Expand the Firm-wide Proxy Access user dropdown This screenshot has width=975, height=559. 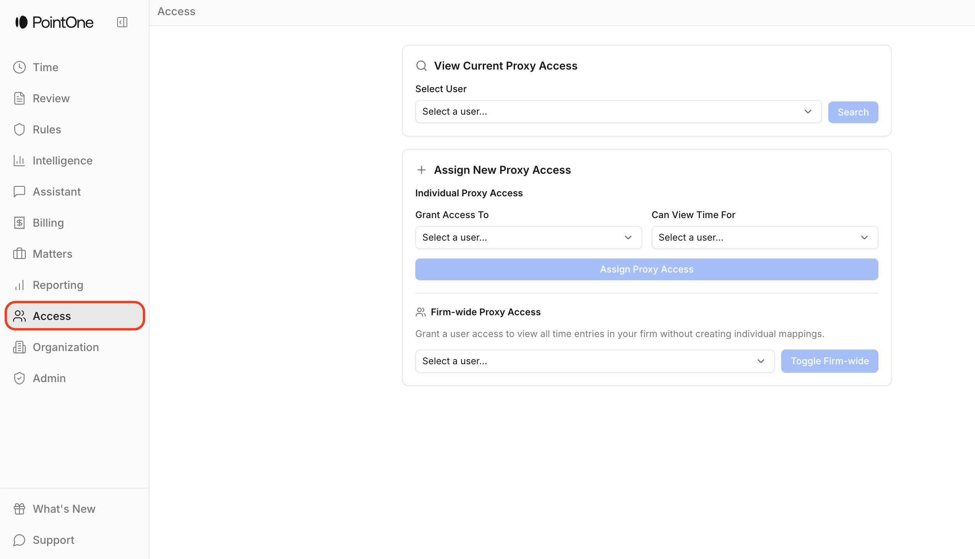595,361
